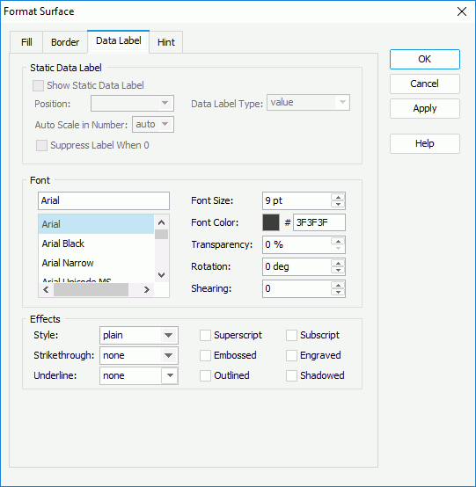The image size is (476, 487).
Task: Enable the Shadowed effect
Action: pyautogui.click(x=291, y=375)
